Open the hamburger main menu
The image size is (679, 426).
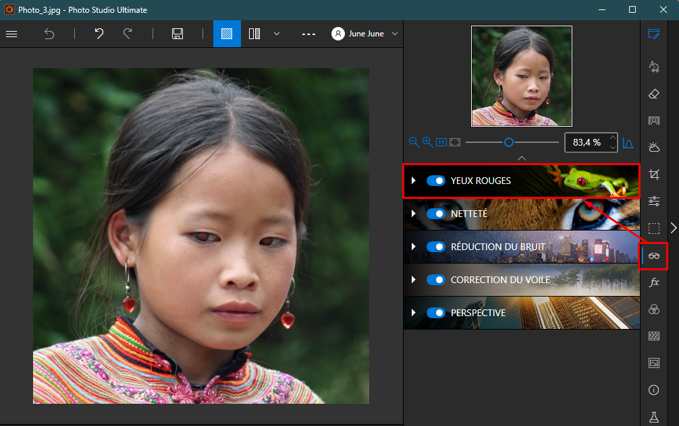[x=11, y=34]
